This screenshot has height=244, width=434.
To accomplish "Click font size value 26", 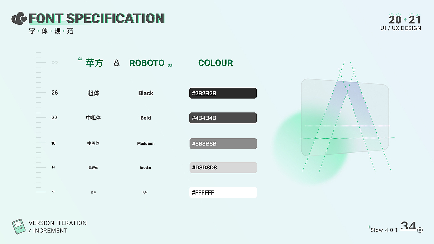I will click(55, 93).
